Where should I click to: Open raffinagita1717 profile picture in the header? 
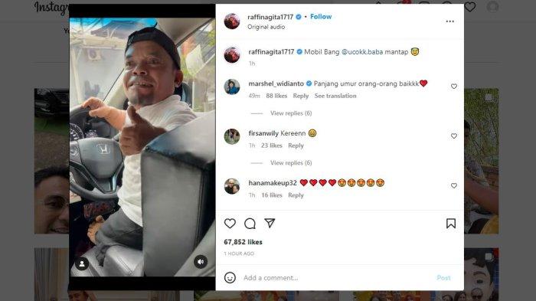point(232,21)
